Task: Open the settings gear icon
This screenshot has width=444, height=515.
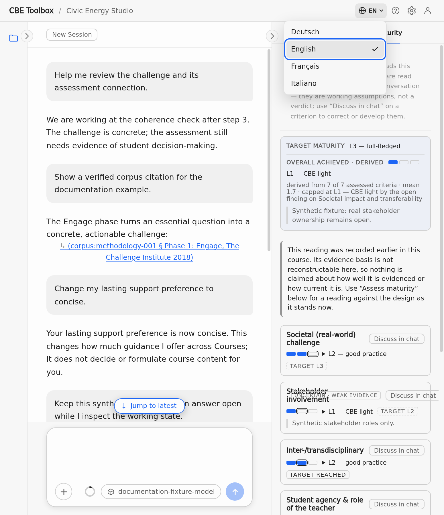Action: pos(412,11)
